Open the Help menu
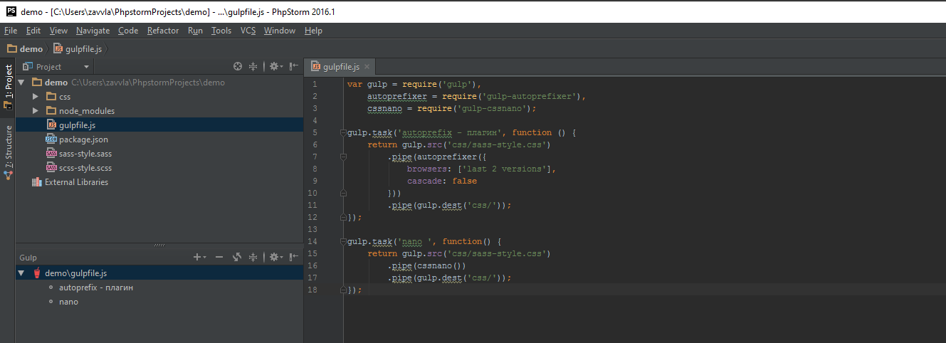Screen dimensions: 946x343 click(x=313, y=31)
